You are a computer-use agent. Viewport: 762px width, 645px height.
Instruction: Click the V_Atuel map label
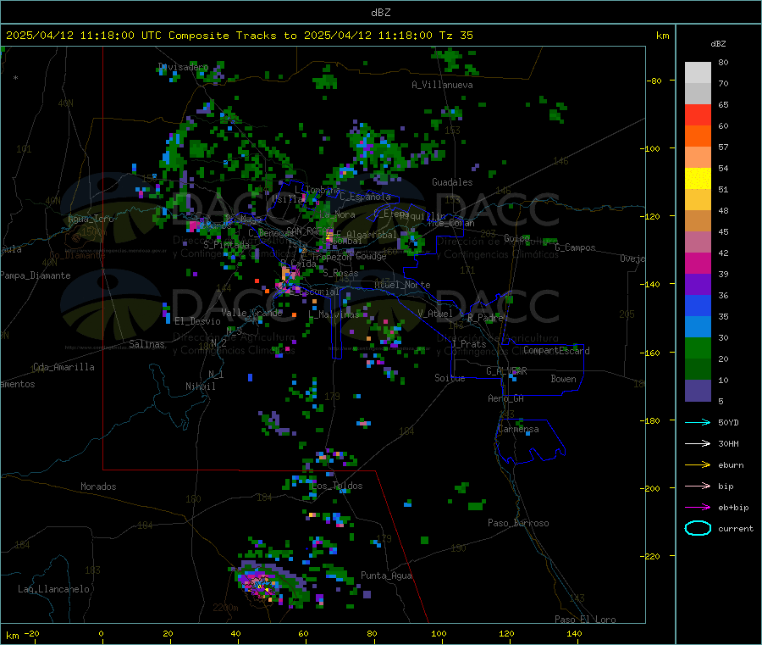pyautogui.click(x=435, y=314)
